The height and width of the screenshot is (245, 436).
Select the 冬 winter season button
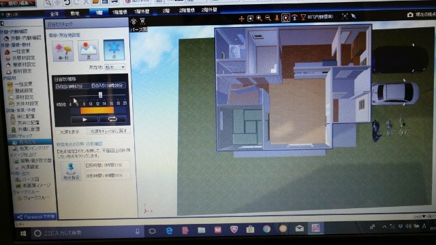(x=114, y=50)
